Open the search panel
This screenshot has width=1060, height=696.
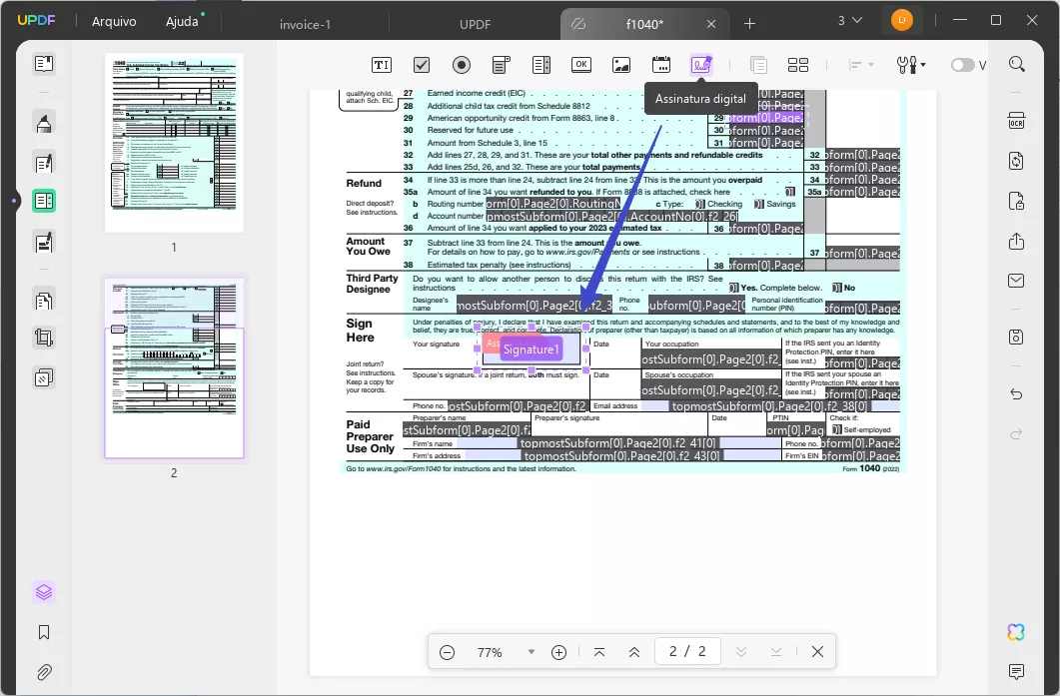(x=1016, y=64)
